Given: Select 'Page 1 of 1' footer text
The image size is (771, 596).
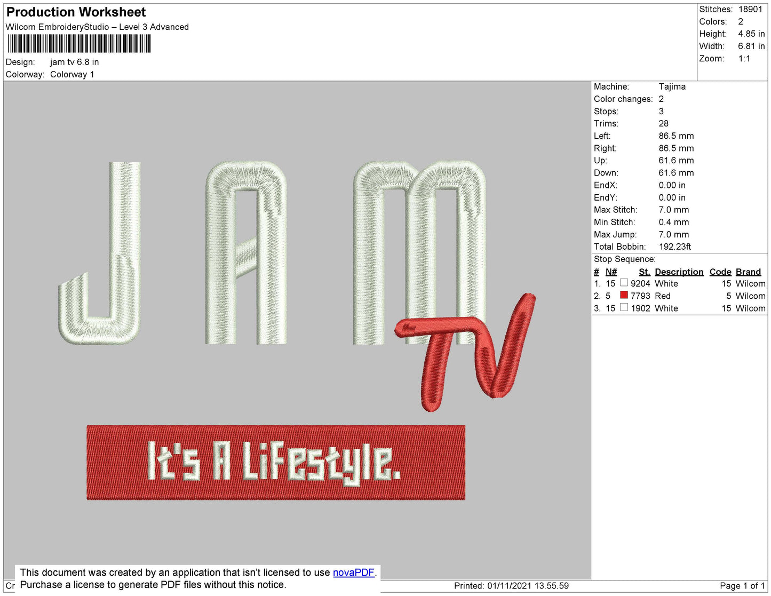Looking at the screenshot, I should (742, 586).
